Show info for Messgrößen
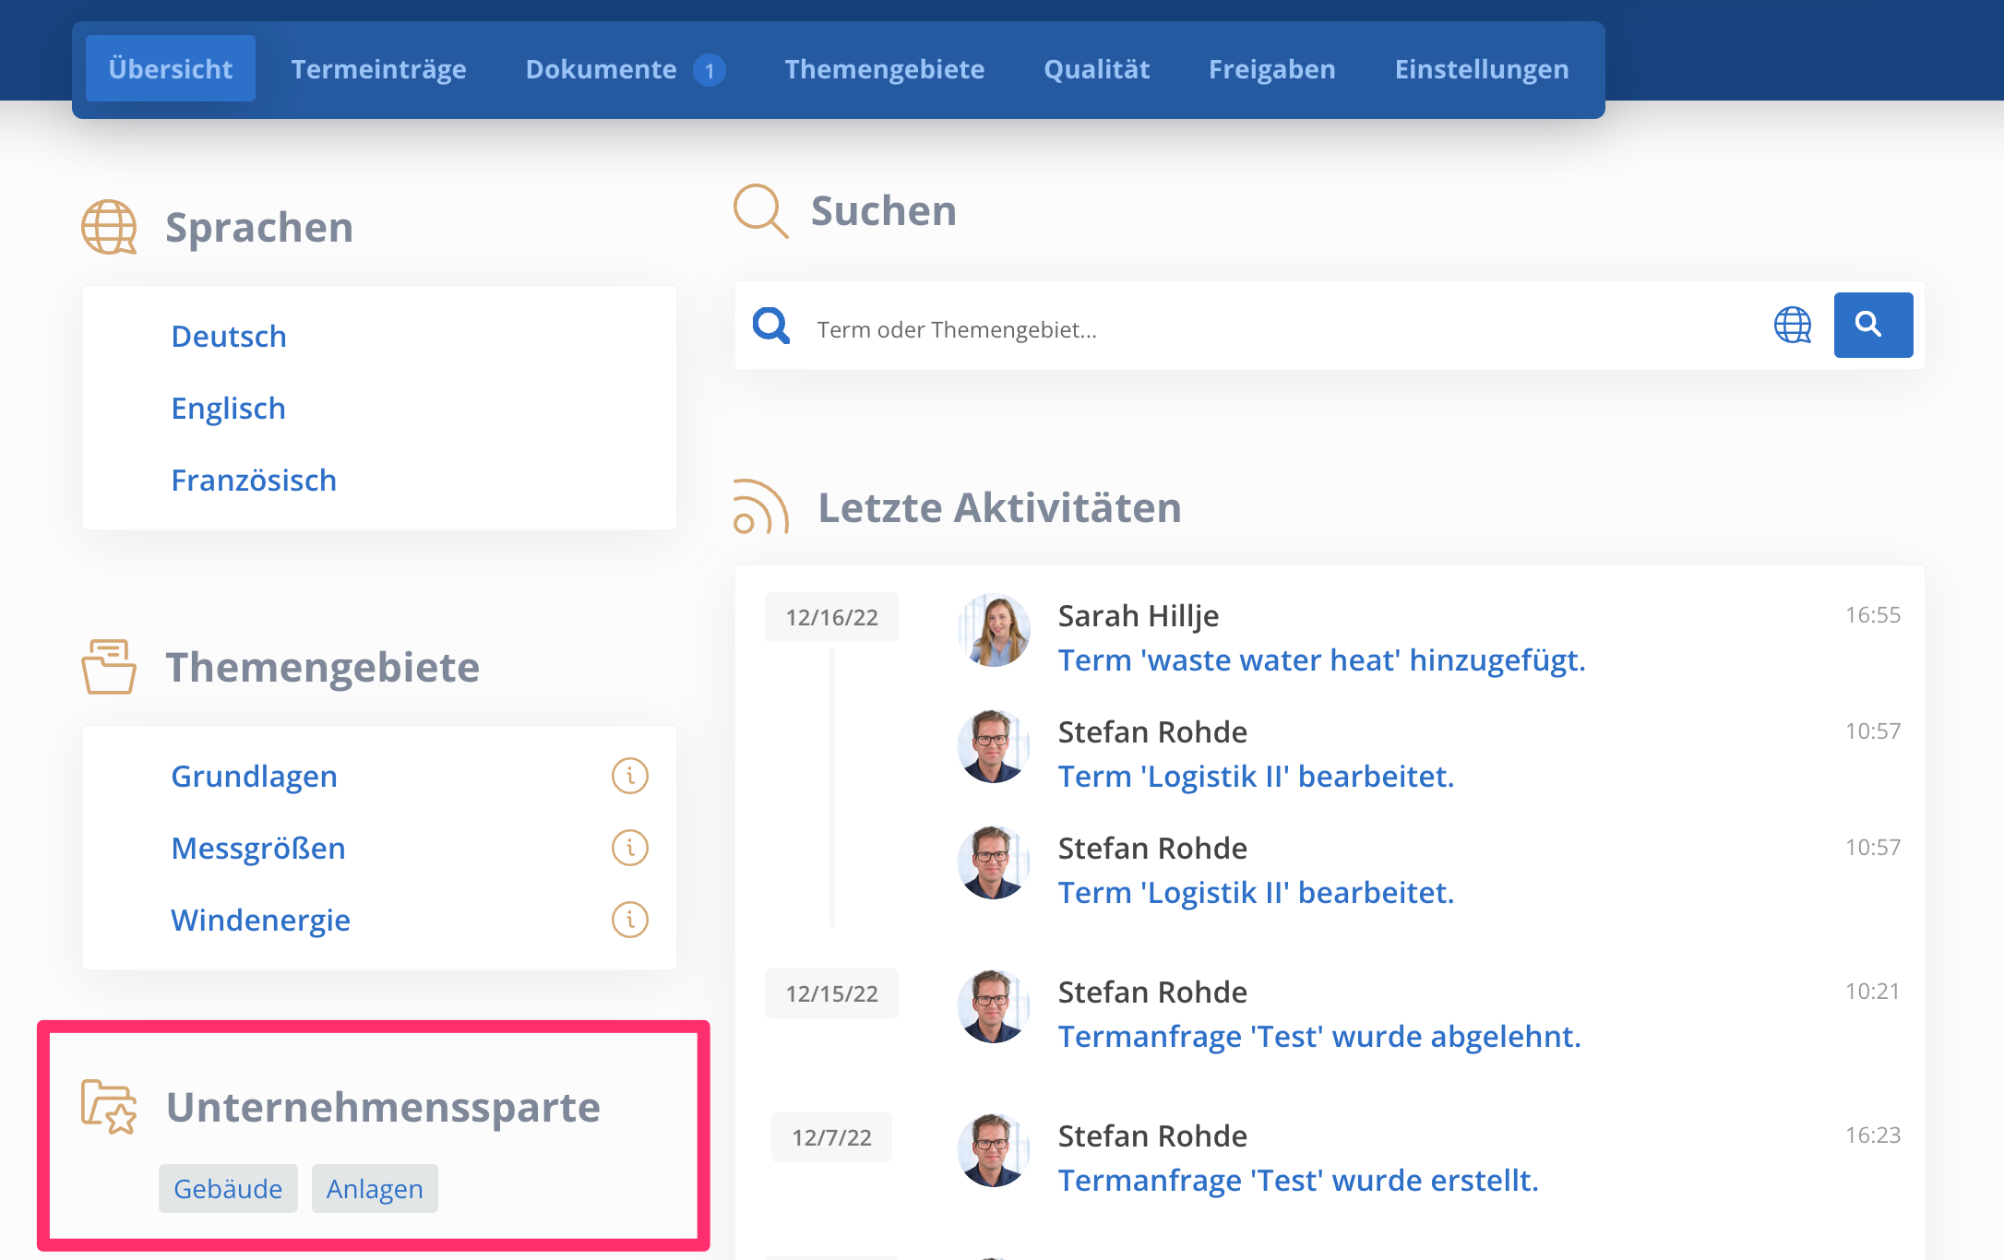This screenshot has width=2004, height=1260. point(630,848)
